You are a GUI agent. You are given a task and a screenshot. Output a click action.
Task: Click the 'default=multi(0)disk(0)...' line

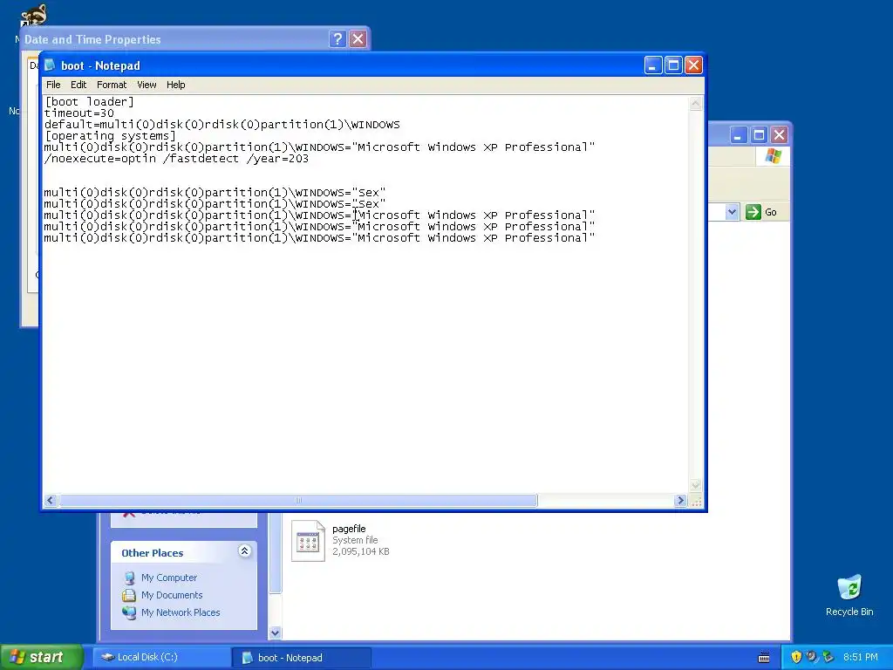(222, 124)
